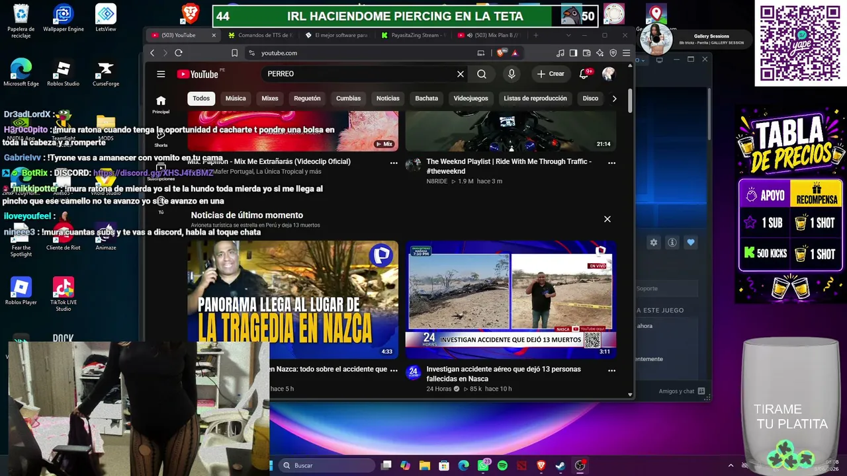Screen dimensions: 847x476
Task: Click the Crear button
Action: coord(551,74)
